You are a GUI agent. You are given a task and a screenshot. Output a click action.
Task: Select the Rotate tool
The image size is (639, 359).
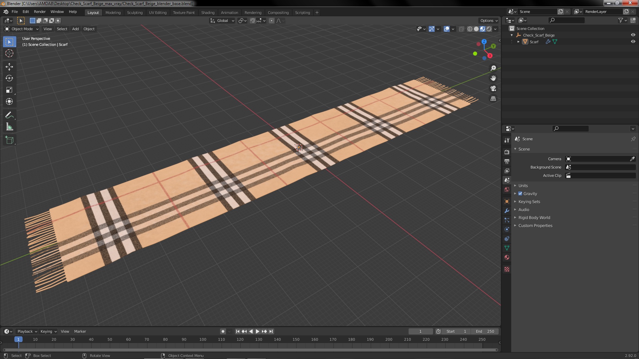pyautogui.click(x=9, y=78)
